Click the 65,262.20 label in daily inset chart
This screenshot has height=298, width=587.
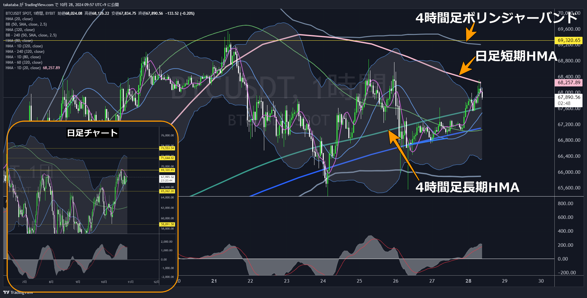(x=167, y=191)
